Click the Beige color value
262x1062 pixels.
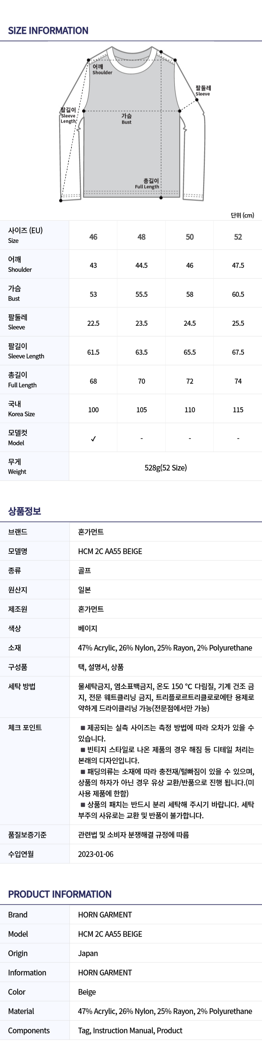click(x=87, y=991)
